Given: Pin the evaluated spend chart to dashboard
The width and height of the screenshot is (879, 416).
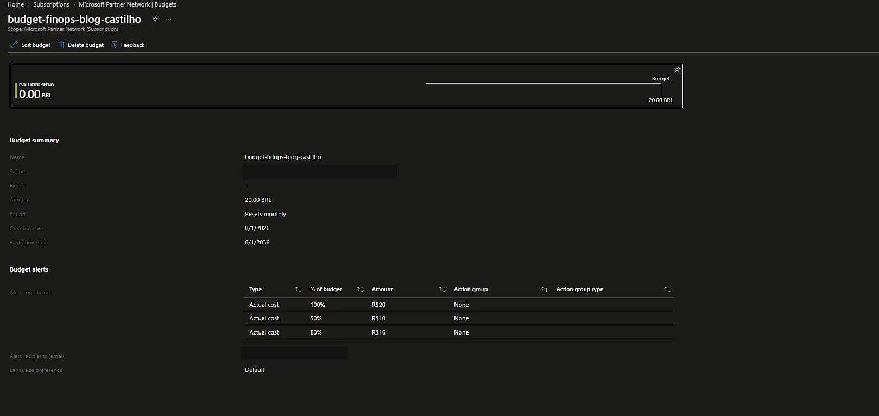Looking at the screenshot, I should [678, 70].
